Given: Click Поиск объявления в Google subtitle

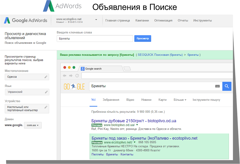Looking at the screenshot, I should pos(25,43).
